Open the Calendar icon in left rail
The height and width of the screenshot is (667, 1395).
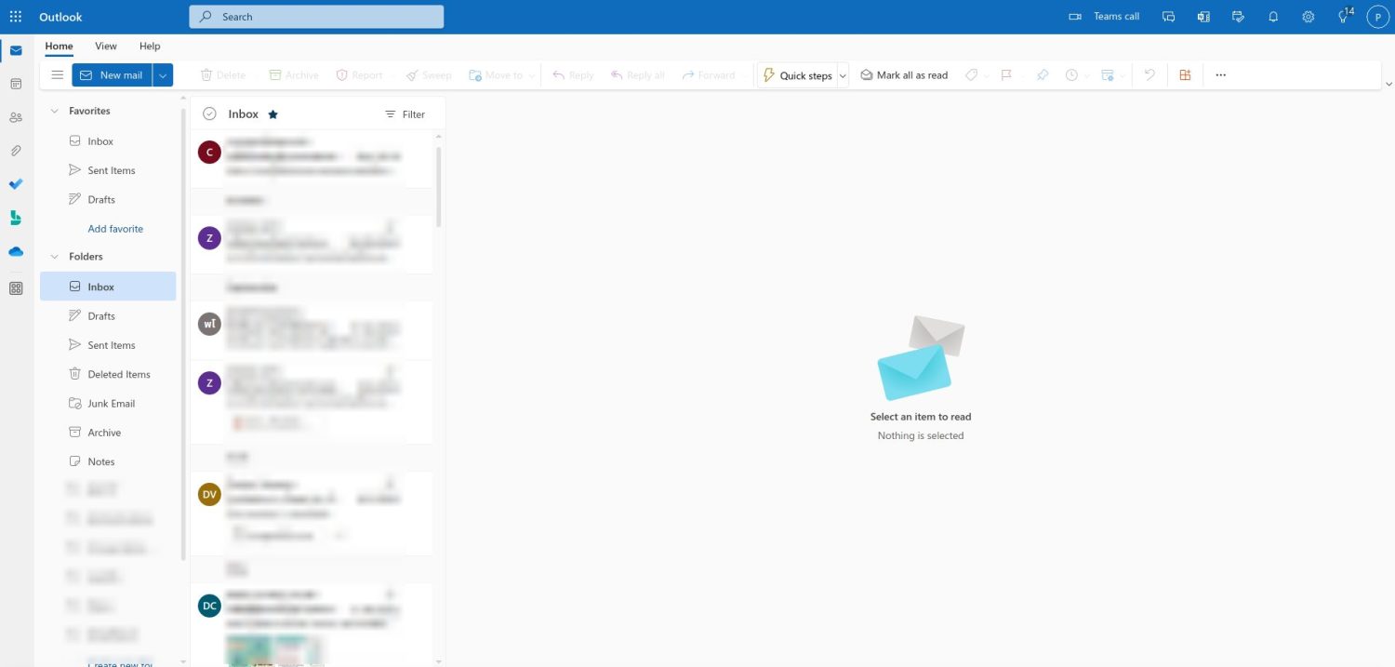[16, 84]
